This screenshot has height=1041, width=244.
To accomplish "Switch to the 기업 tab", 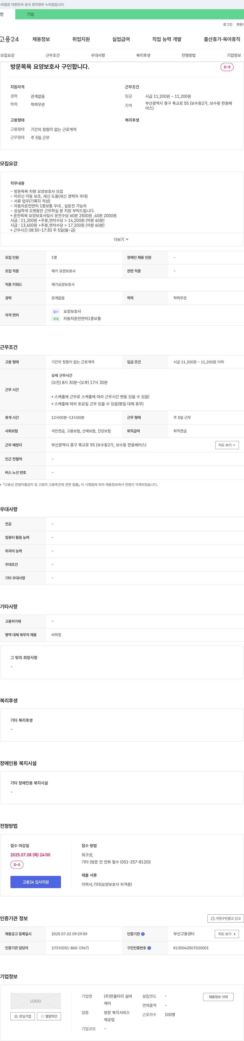I will click(30, 14).
